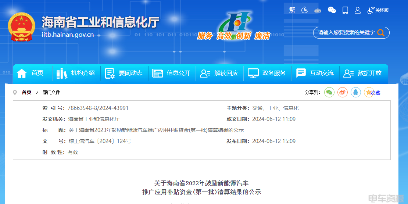Open the 机构介绍 menu item
The width and height of the screenshot is (408, 204).
(x=76, y=73)
